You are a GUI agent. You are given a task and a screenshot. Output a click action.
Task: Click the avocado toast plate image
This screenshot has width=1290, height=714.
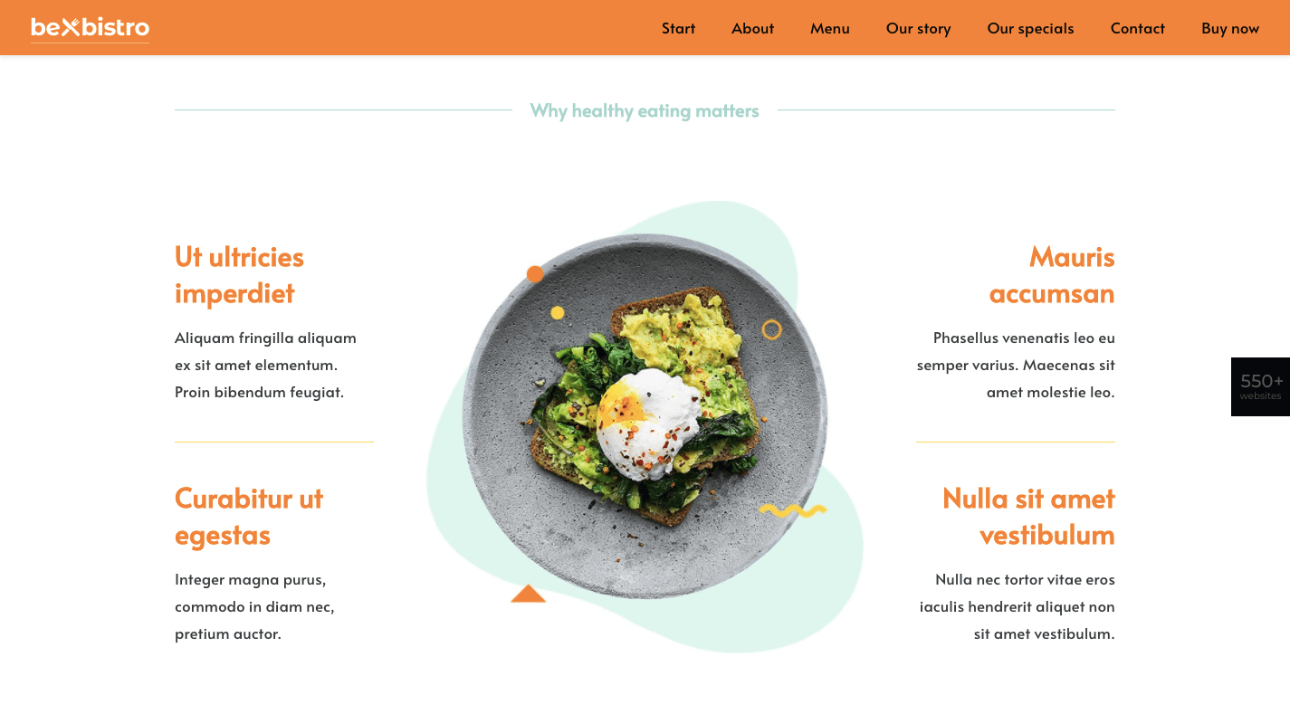click(645, 416)
